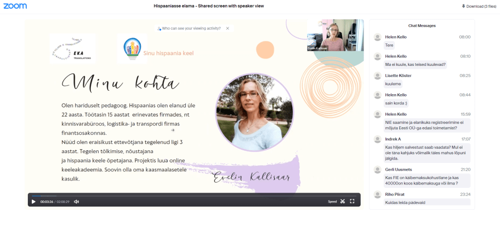500x241 pixels.
Task: Dismiss the viewing activity notice
Action: 227,29
